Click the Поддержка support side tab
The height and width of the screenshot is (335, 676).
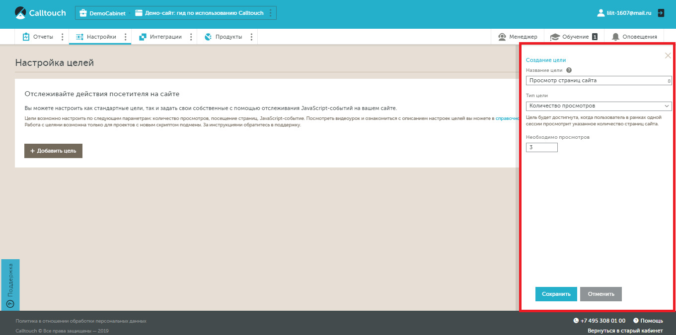[10, 284]
